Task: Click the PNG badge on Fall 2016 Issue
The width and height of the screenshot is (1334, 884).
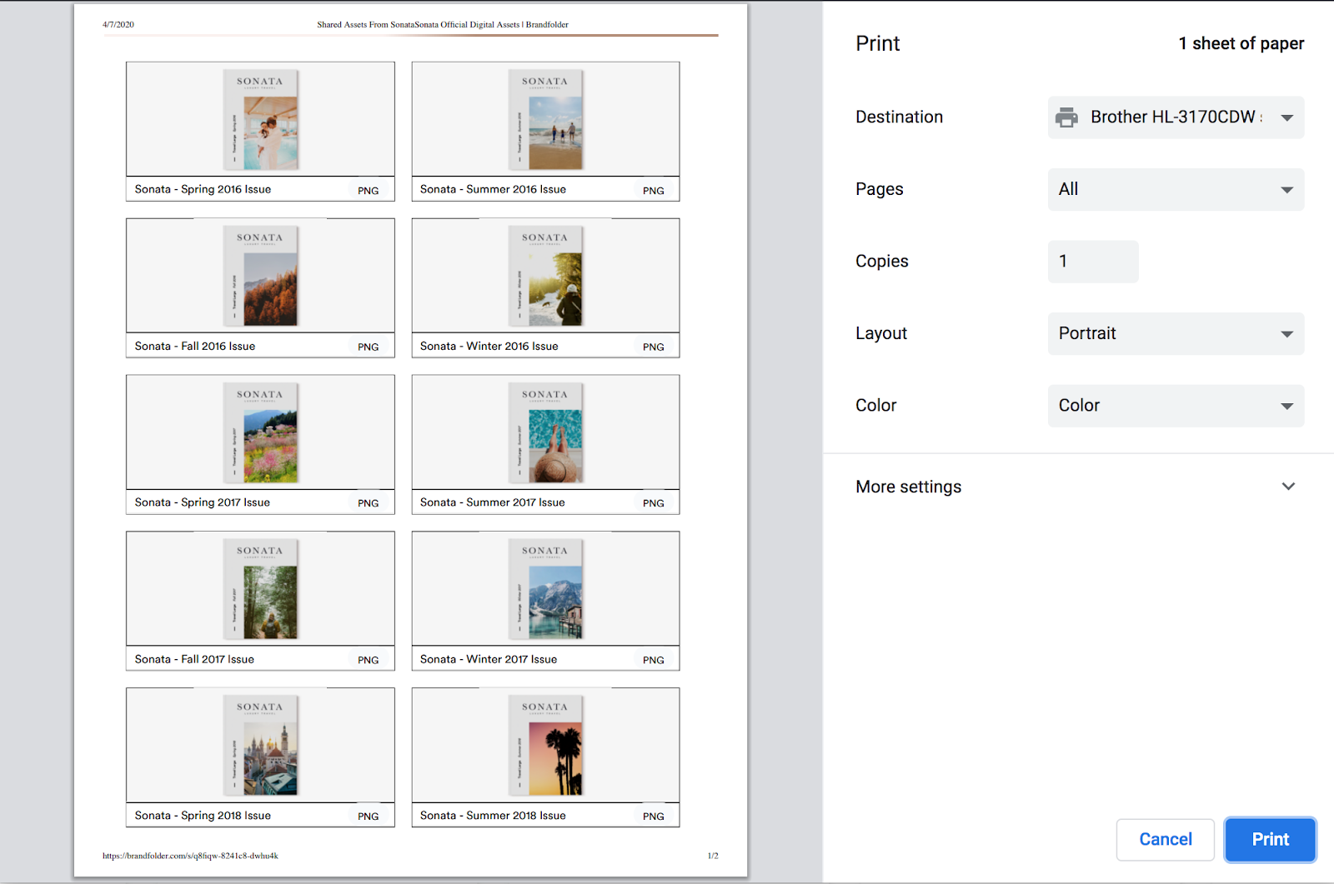Action: [369, 347]
